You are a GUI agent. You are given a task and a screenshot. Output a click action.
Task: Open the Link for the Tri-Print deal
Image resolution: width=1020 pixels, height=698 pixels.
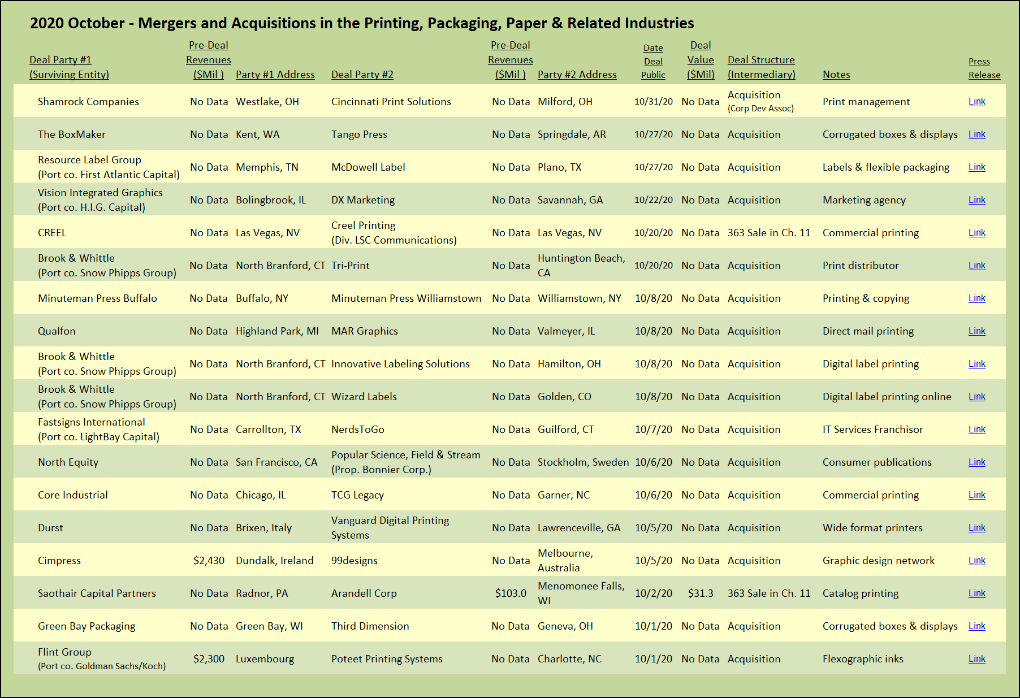coord(976,265)
